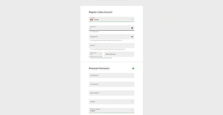Click the 'Register a New Account' heading
The width and height of the screenshot is (223, 115).
[100, 12]
